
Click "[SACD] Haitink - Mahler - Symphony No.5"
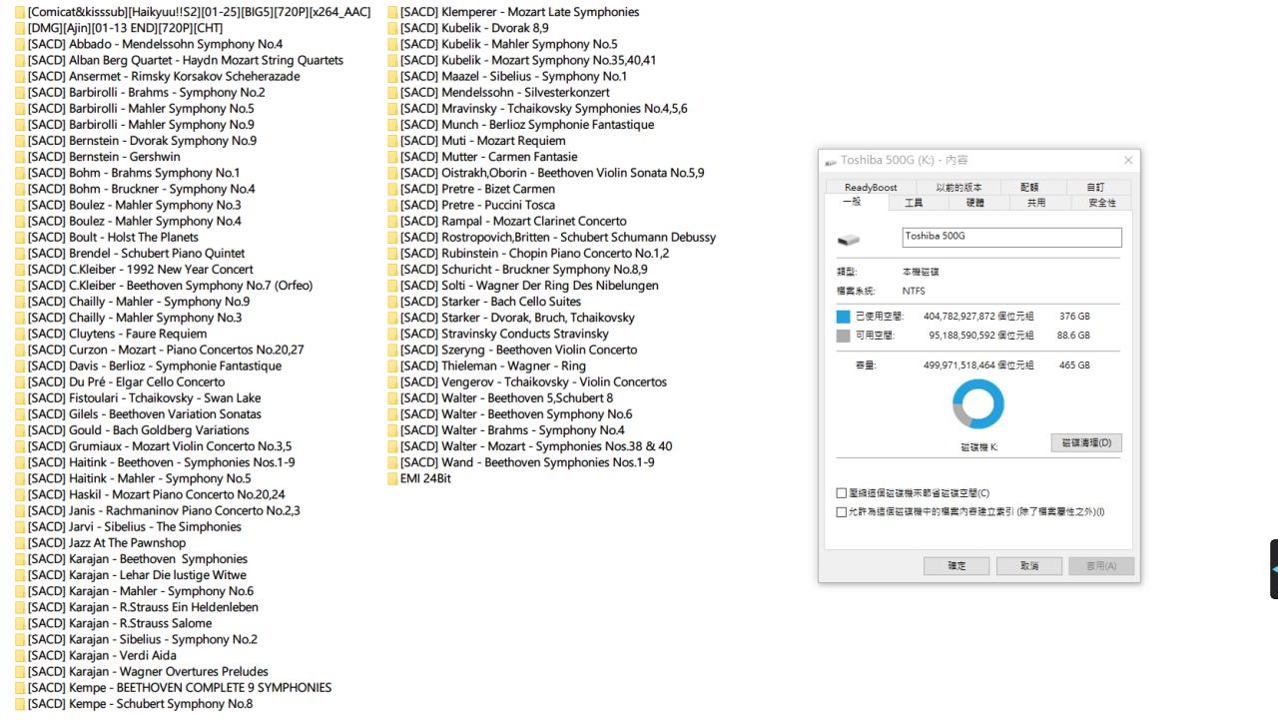pyautogui.click(x=140, y=478)
